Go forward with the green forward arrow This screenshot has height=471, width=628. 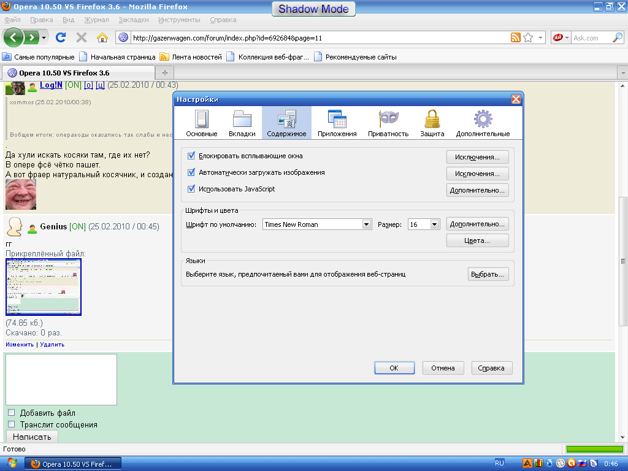point(31,37)
